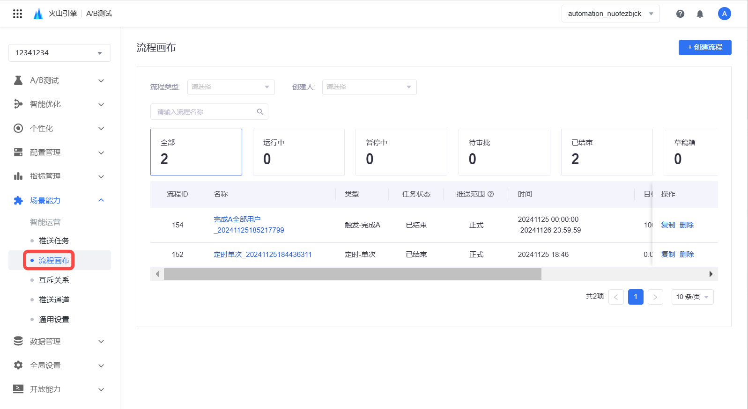748x409 pixels.
Task: Click the 时间 column header
Action: click(x=525, y=194)
